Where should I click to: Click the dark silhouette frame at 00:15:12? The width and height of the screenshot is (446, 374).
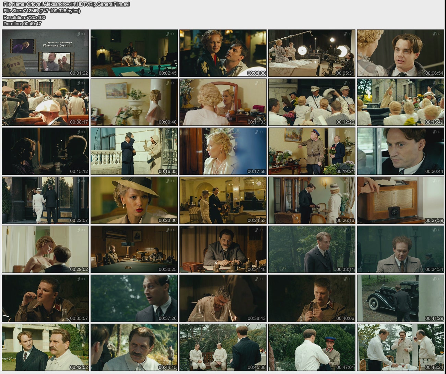pos(45,151)
